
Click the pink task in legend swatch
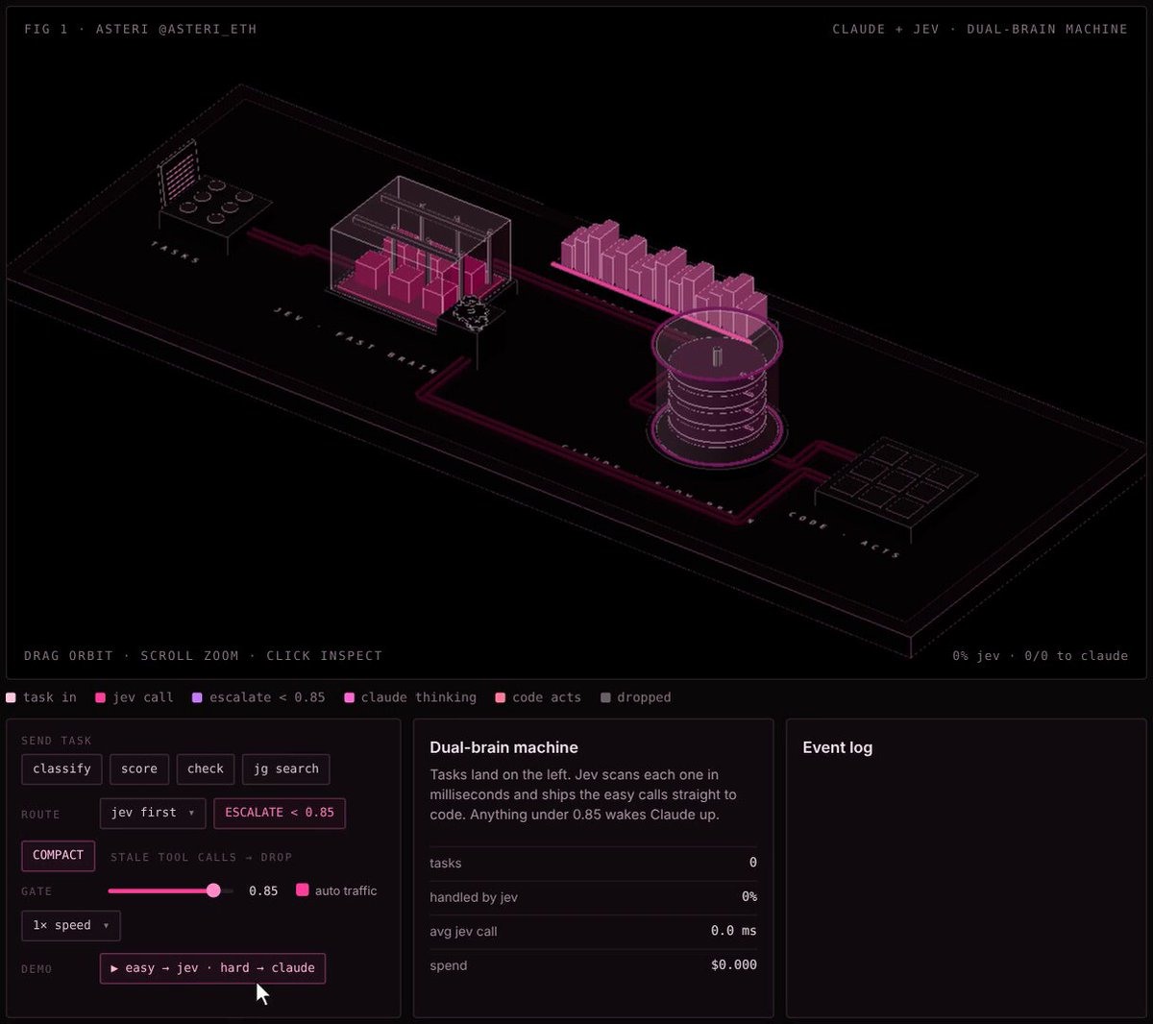12,698
